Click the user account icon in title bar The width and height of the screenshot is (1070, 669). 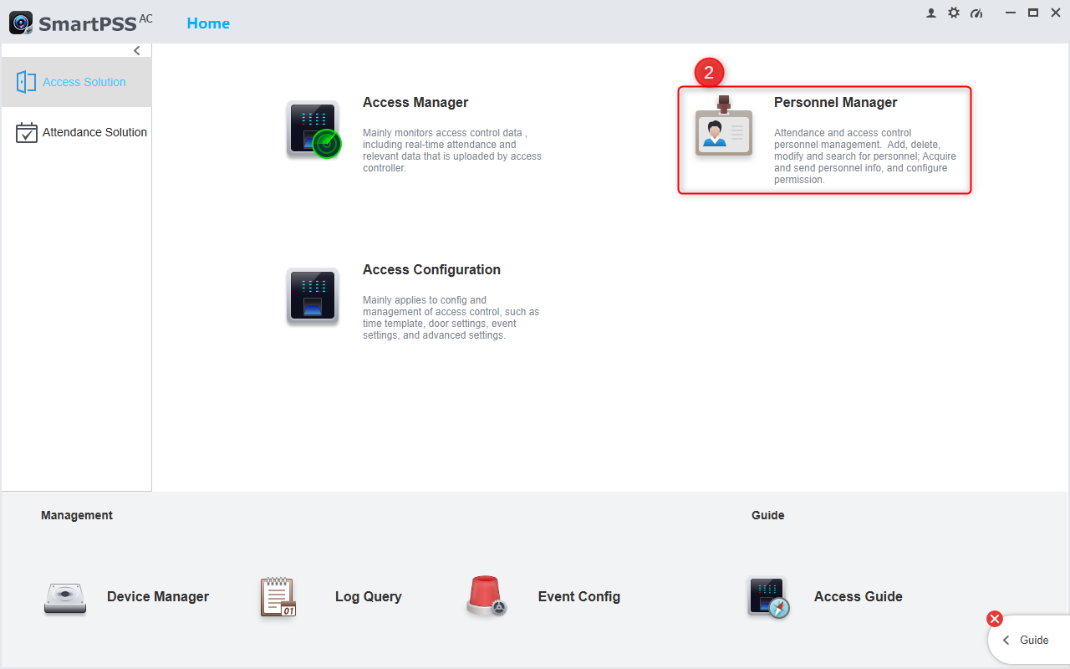coord(931,13)
